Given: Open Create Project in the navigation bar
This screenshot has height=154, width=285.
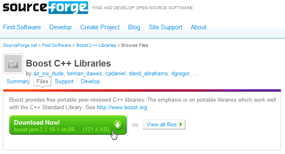Looking at the screenshot, I should tap(100, 27).
